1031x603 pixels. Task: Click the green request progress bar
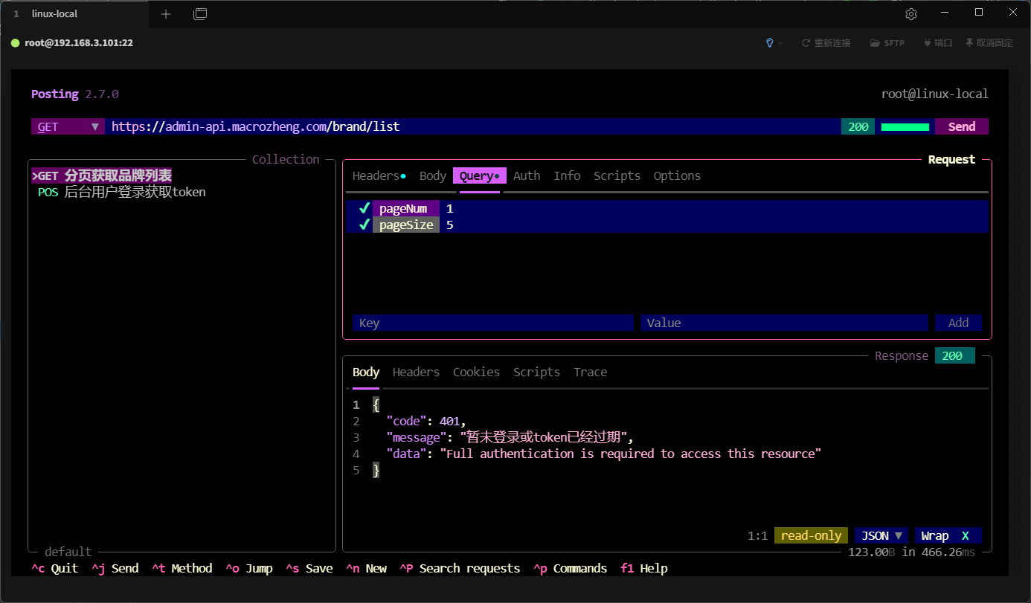(905, 126)
